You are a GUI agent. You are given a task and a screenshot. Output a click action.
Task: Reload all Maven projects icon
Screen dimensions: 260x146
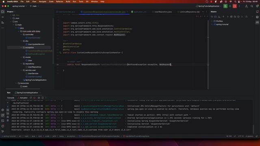pyautogui.click(x=212, y=17)
